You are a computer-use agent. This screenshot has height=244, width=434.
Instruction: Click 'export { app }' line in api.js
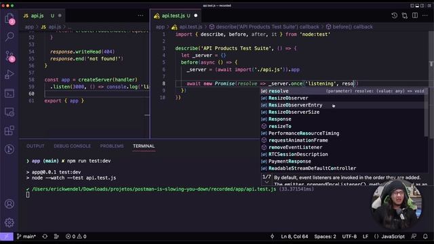(x=64, y=101)
